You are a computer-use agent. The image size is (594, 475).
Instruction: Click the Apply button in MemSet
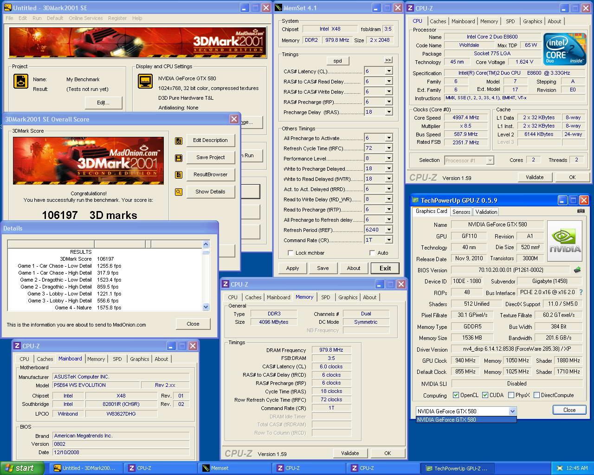point(292,268)
